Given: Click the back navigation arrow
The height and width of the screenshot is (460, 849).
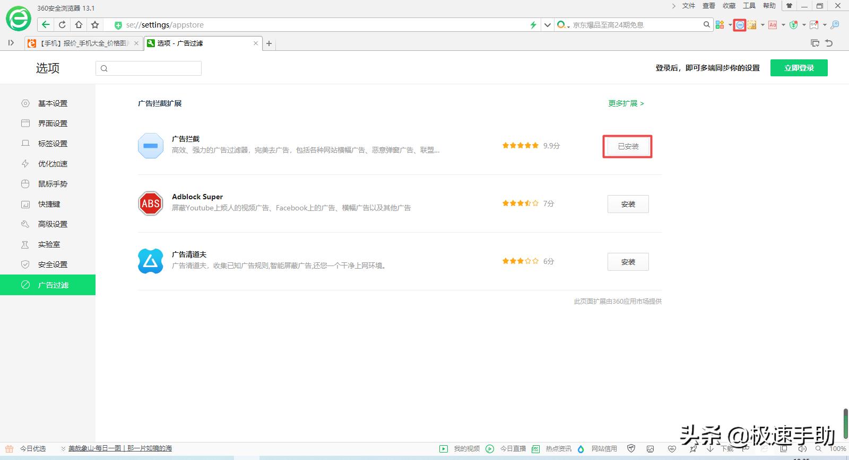Looking at the screenshot, I should tap(46, 24).
